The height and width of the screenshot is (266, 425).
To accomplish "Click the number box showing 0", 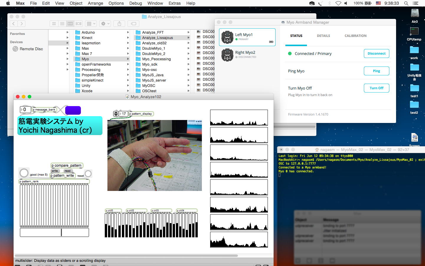I will pyautogui.click(x=25, y=110).
